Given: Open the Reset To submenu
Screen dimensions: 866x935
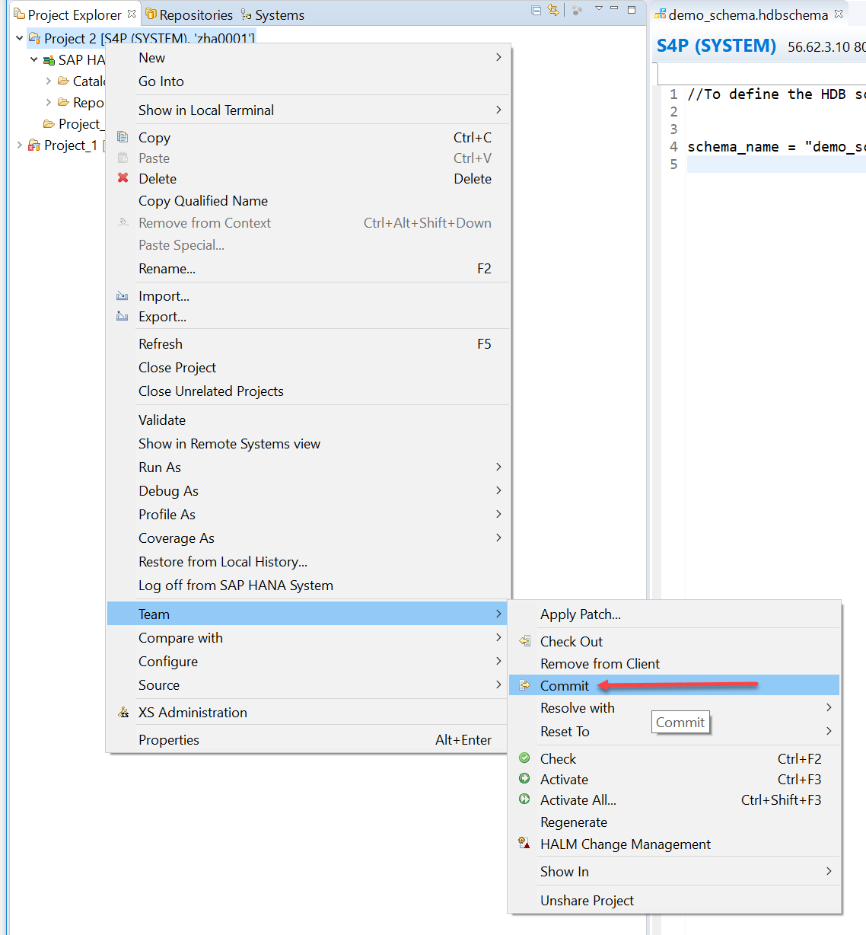Looking at the screenshot, I should (x=674, y=732).
